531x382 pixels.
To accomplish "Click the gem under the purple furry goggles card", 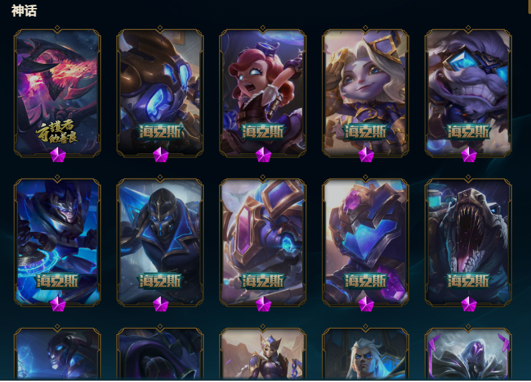I will click(x=469, y=155).
